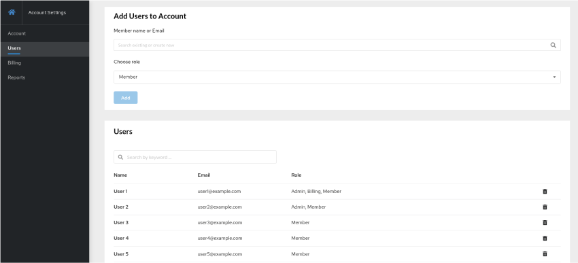Viewport: 578px width, 263px height.
Task: Select the User 2 name cell
Action: click(121, 207)
